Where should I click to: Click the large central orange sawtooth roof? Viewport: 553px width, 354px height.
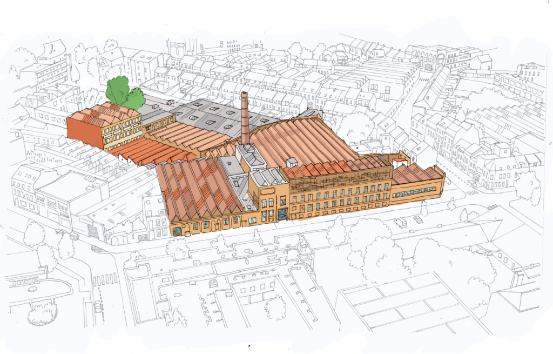pos(305,142)
